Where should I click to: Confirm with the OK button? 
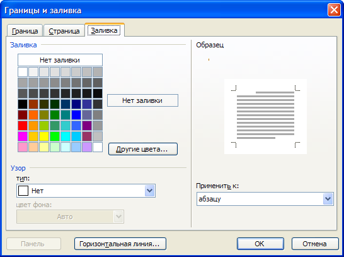tap(260, 244)
